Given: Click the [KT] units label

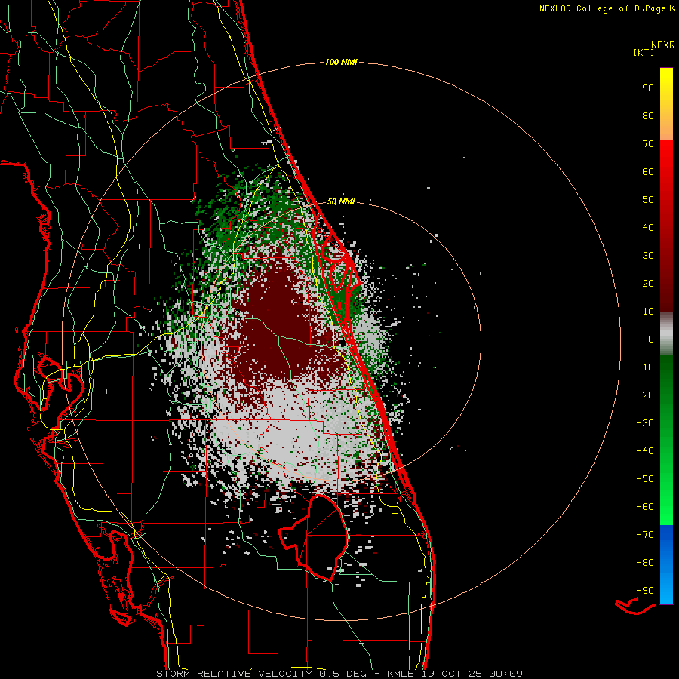Looking at the screenshot, I should [x=644, y=52].
